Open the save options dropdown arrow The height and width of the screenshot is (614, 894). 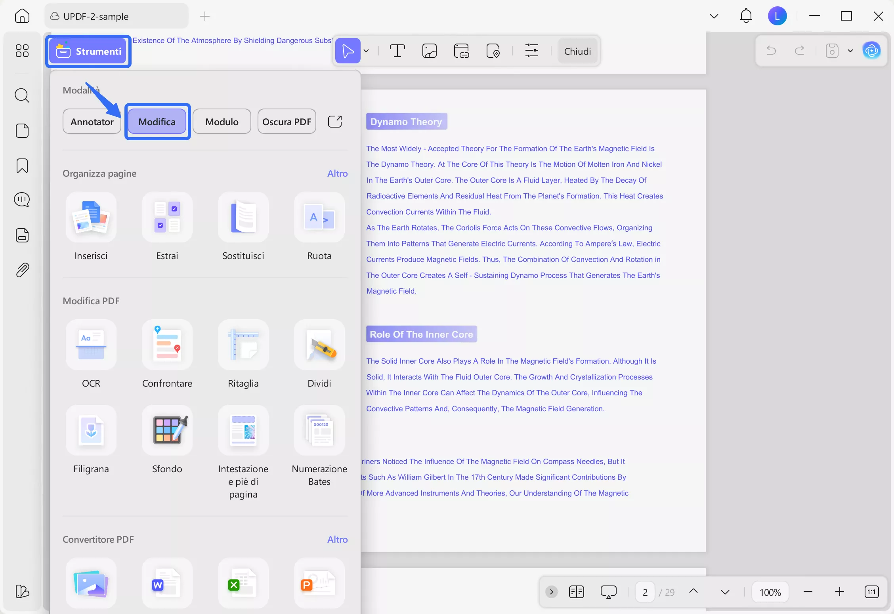pyautogui.click(x=850, y=51)
